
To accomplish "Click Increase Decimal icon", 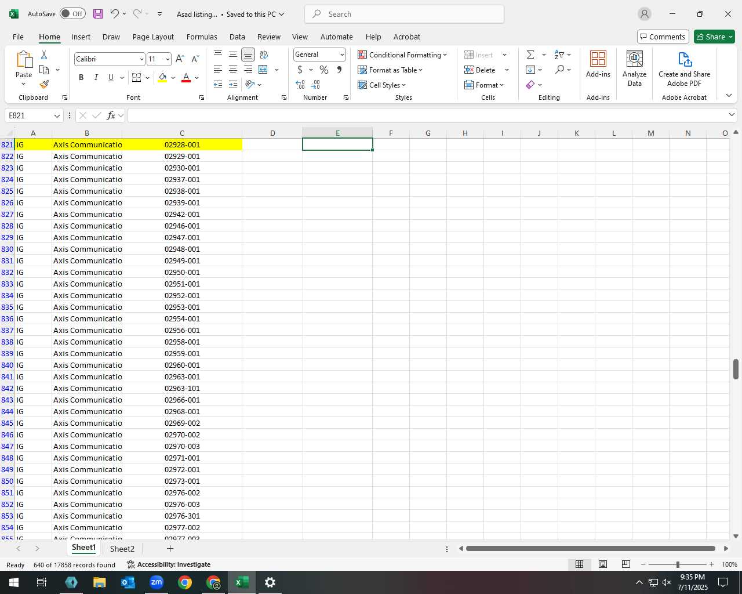I will pos(300,85).
